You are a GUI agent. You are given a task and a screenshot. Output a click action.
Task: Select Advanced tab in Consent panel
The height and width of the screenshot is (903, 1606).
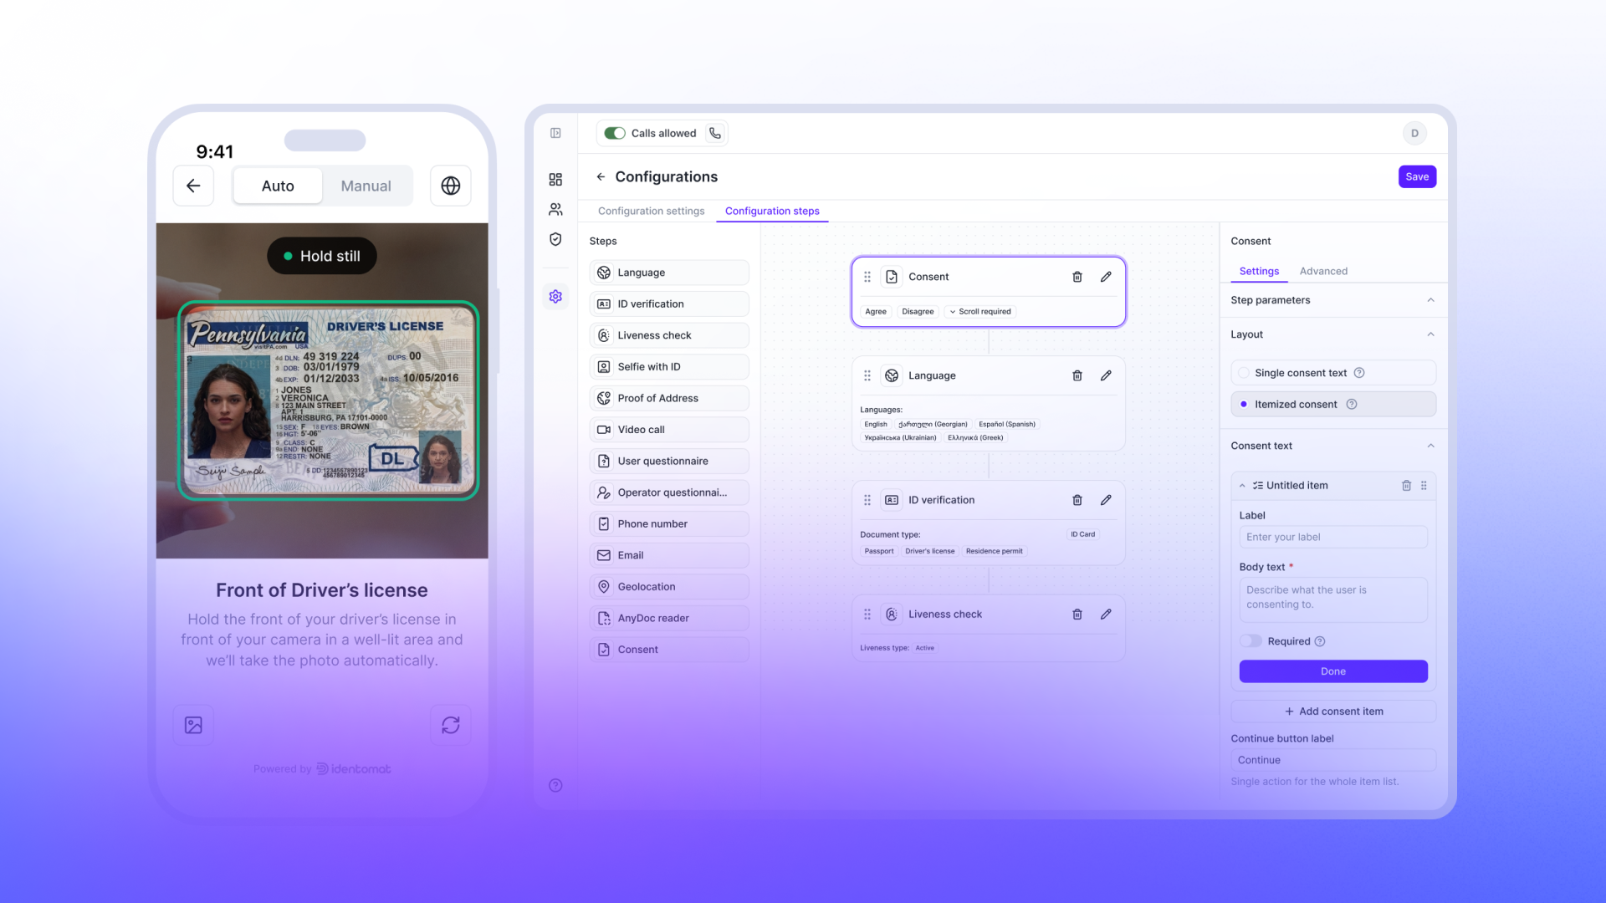pyautogui.click(x=1323, y=271)
